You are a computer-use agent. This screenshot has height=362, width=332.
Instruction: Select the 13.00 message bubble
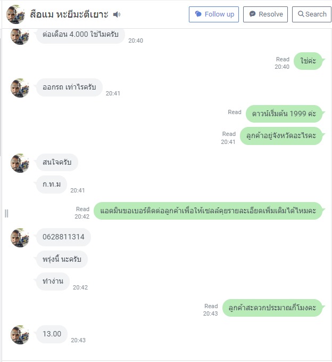(x=52, y=334)
